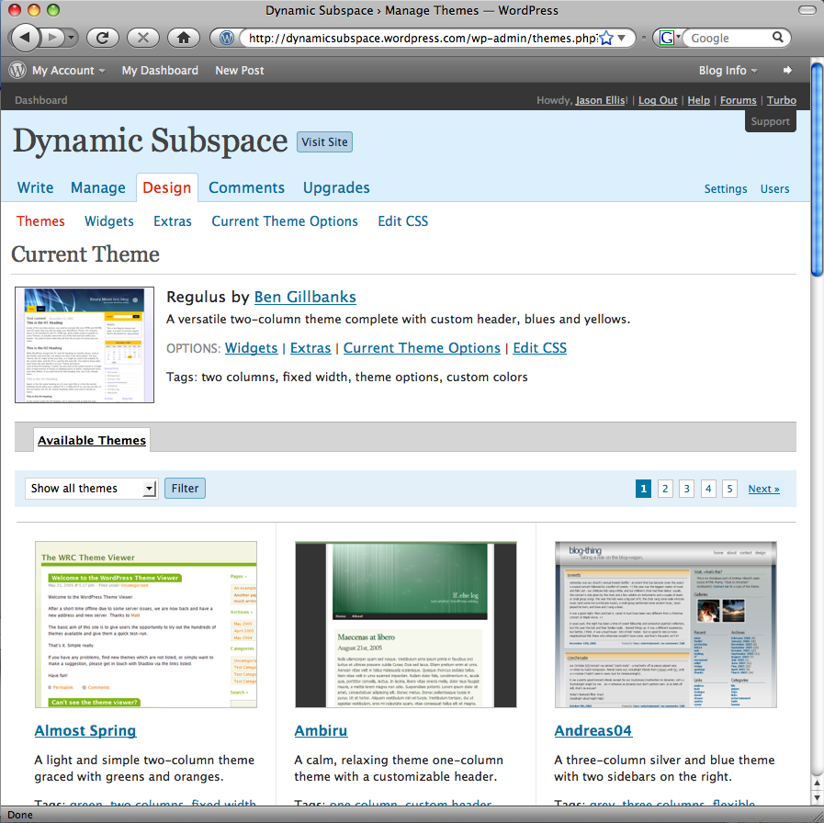
Task: Open the Show all themes dropdown
Action: pyautogui.click(x=91, y=489)
